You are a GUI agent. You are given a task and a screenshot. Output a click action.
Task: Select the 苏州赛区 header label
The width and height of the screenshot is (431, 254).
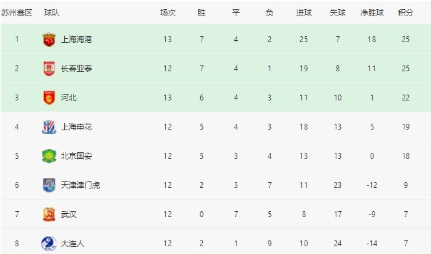point(17,13)
